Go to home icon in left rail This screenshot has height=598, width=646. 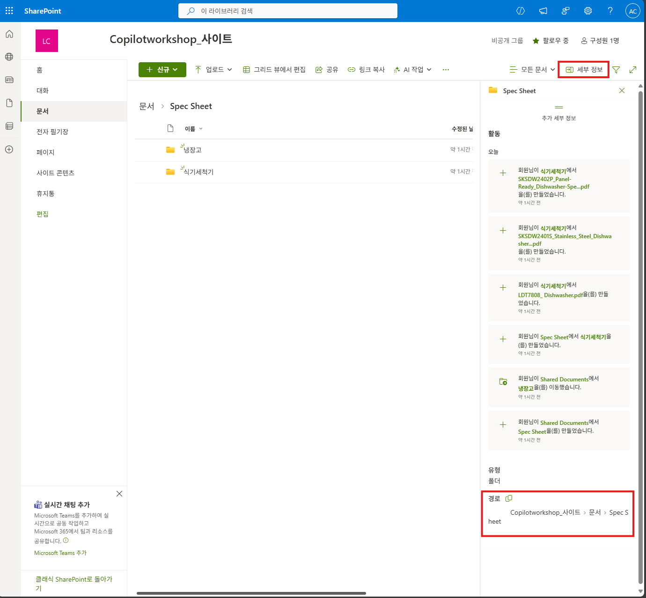click(9, 34)
